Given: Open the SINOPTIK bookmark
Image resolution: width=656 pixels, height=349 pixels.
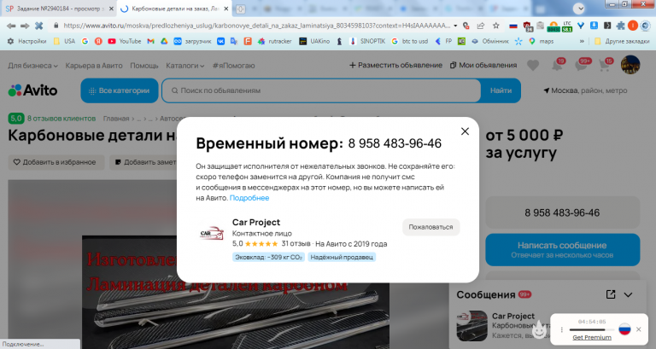Looking at the screenshot, I should 367,41.
